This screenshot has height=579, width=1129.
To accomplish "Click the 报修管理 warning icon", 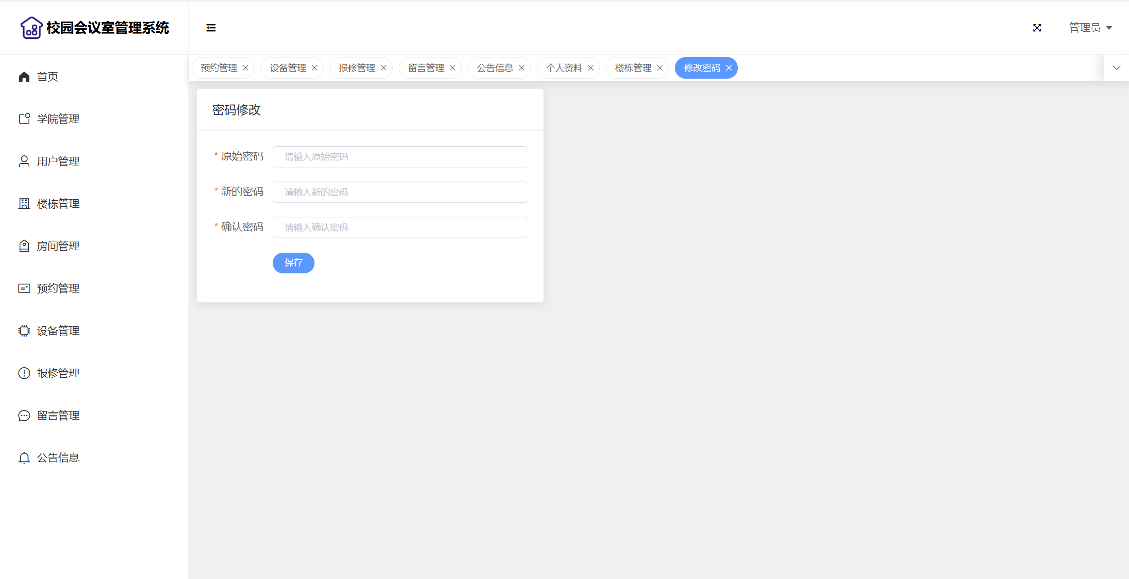I will pyautogui.click(x=24, y=373).
